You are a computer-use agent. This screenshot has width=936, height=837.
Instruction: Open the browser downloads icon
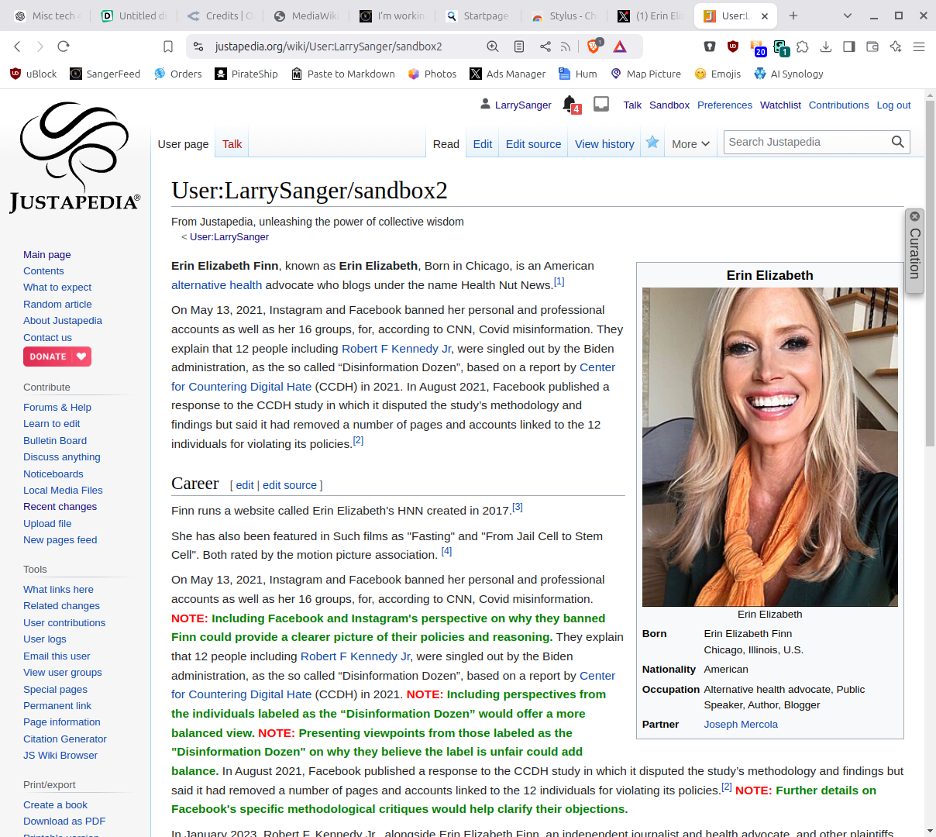coord(826,46)
